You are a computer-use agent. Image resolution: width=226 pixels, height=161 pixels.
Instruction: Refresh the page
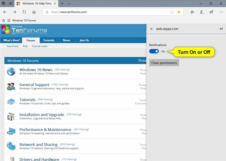pos(24,12)
